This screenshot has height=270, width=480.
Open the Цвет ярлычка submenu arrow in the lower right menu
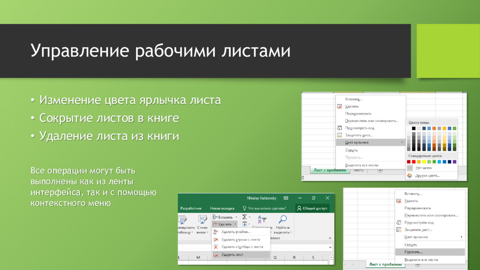tap(461, 237)
